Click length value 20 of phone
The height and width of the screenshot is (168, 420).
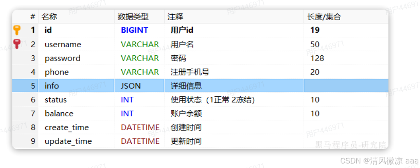pyautogui.click(x=315, y=72)
